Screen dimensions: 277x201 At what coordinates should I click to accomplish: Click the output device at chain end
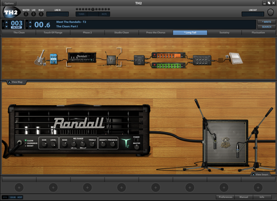(x=236, y=58)
